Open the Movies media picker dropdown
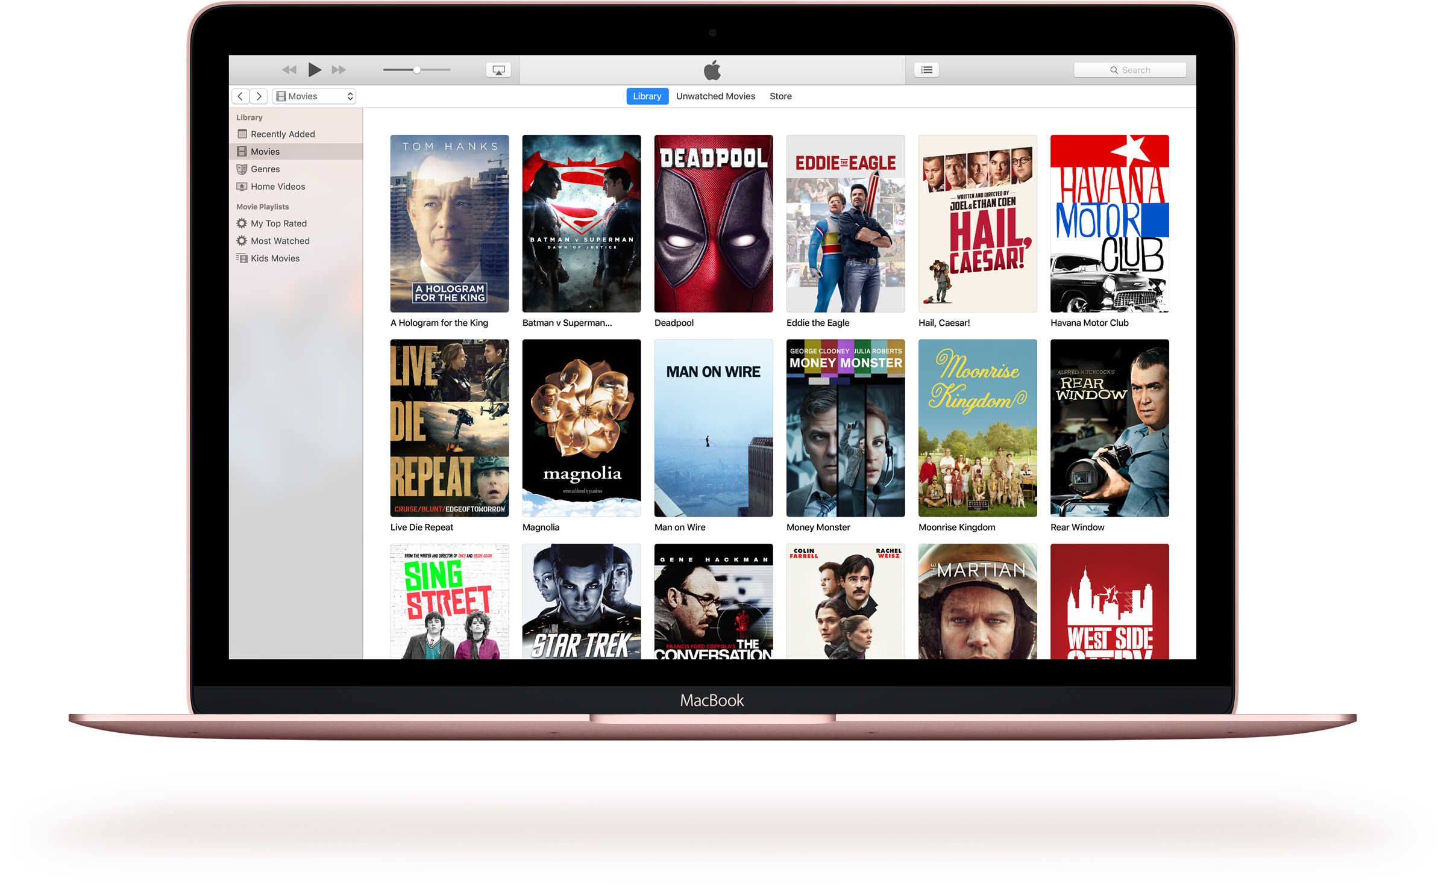This screenshot has height=887, width=1444. [x=314, y=96]
